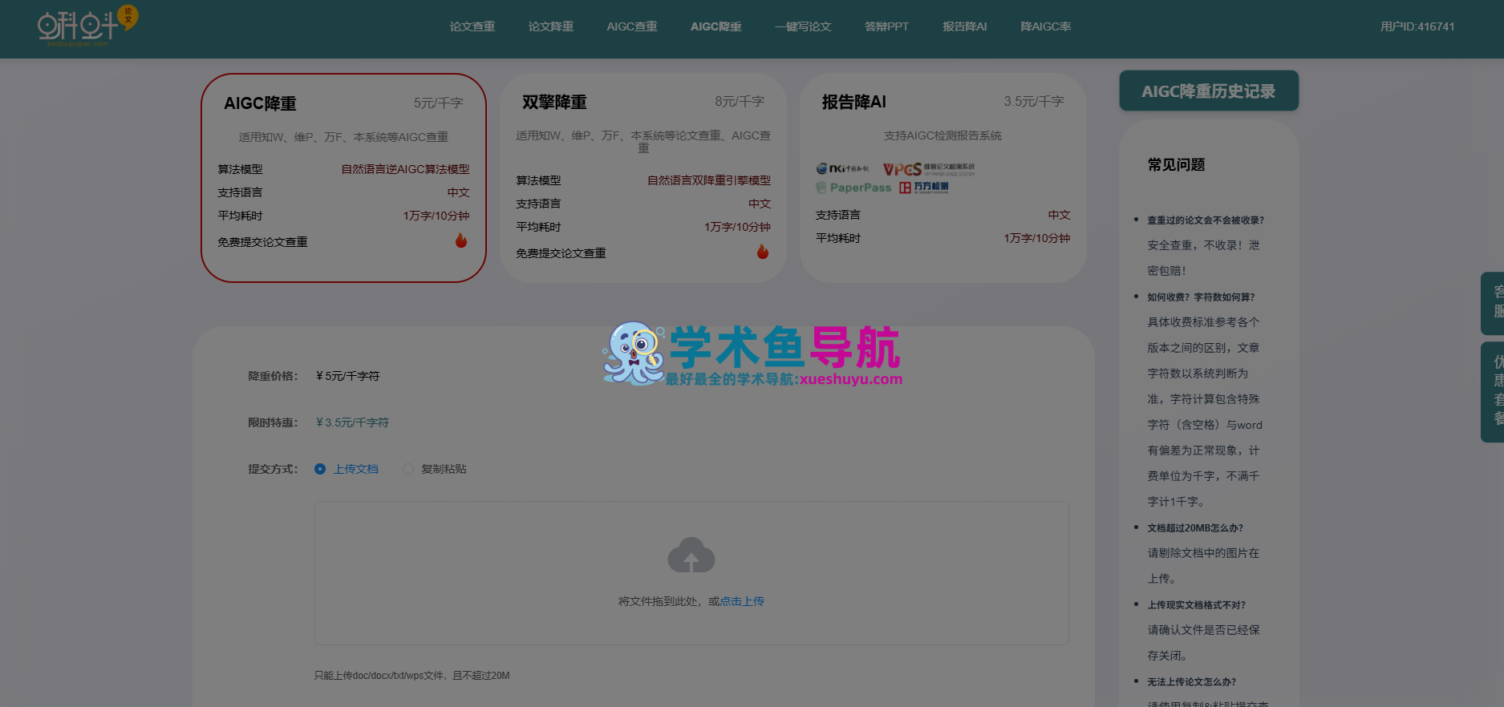1504x707 pixels.
Task: Click the ¥5元/千字符 price value
Action: pyautogui.click(x=348, y=376)
